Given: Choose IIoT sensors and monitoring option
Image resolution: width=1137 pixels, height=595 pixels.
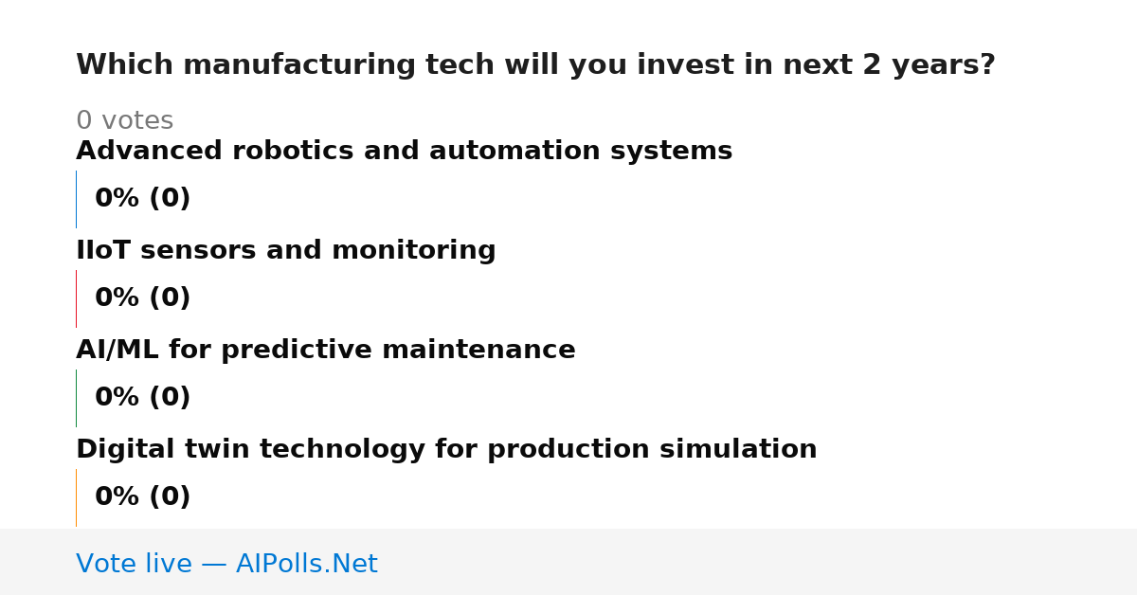Looking at the screenshot, I should pos(285,251).
